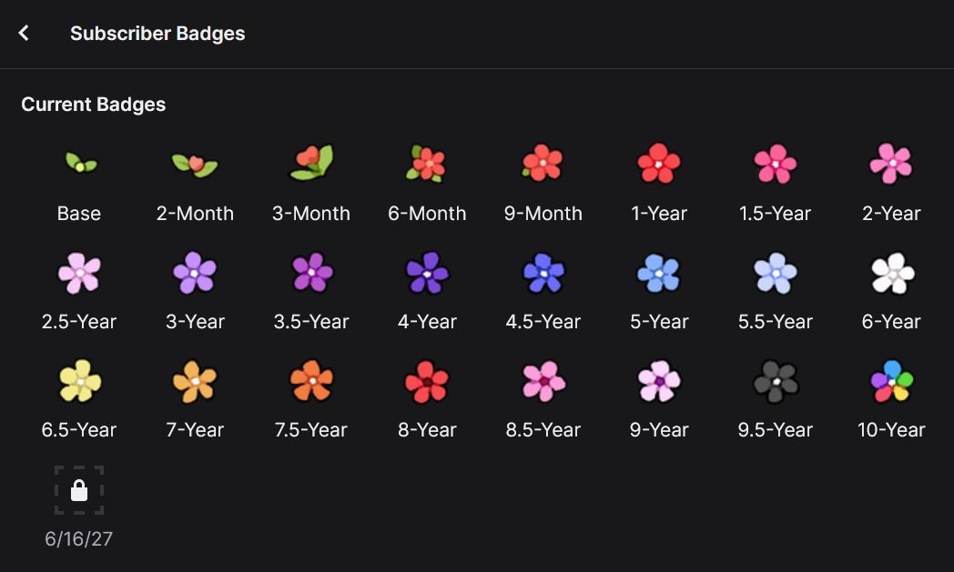Click the 6.5-Year yellow flower badge
Screen dimensions: 954x572
coord(80,380)
